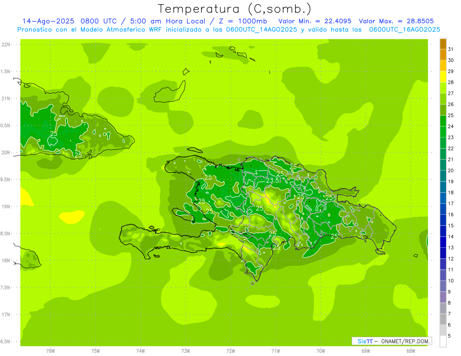Click the legend number "22"
Screen dimensions: 461x356
click(451, 149)
